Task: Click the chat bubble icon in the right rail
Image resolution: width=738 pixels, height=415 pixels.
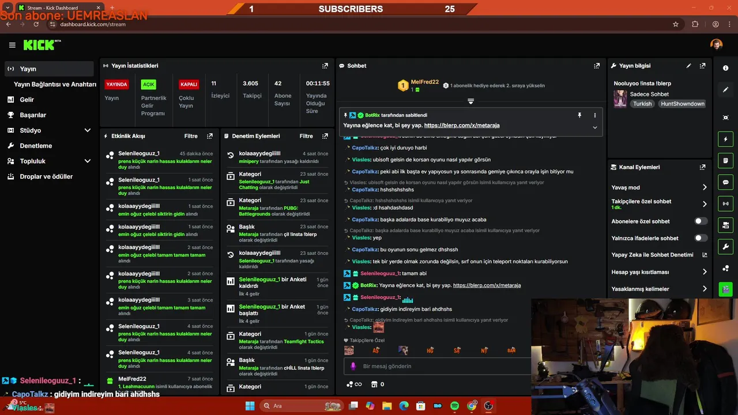Action: tap(725, 182)
